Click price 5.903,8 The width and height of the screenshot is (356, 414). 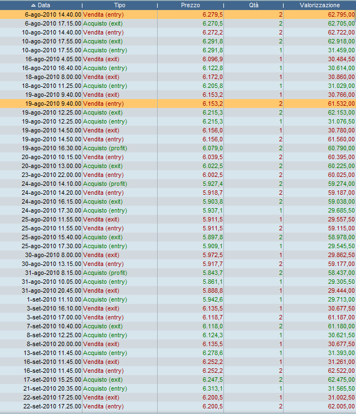tap(213, 201)
